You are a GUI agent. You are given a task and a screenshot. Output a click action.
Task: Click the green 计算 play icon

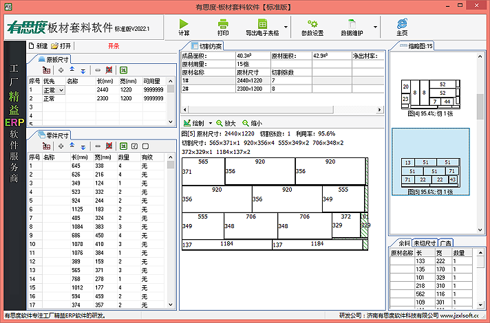[x=184, y=24]
